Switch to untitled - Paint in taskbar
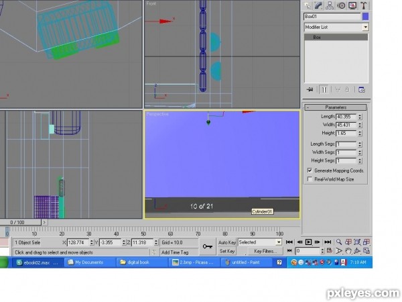The height and width of the screenshot is (302, 402). pos(246,262)
